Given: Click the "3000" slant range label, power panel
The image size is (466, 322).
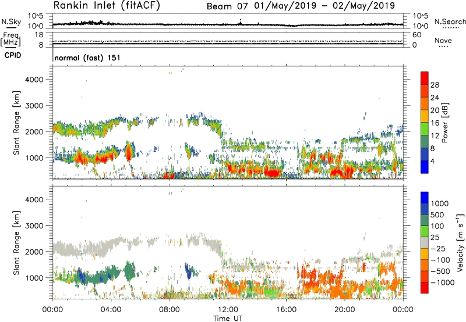Looking at the screenshot, I should tap(34, 106).
